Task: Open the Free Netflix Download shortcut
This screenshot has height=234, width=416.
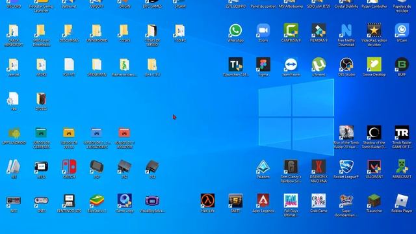Action: (346, 31)
